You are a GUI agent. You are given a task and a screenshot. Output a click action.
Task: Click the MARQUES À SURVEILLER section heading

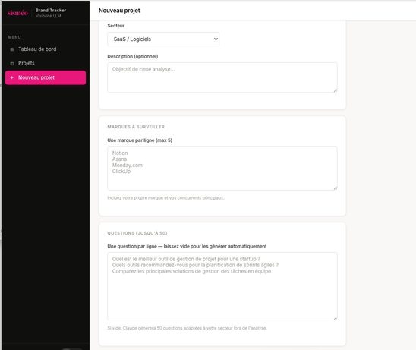[136, 127]
